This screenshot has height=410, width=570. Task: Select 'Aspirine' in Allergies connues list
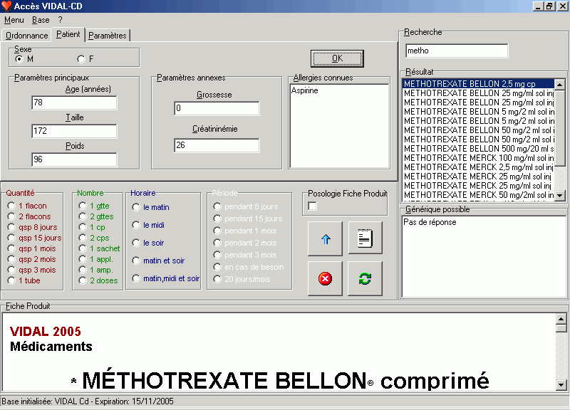coord(305,90)
